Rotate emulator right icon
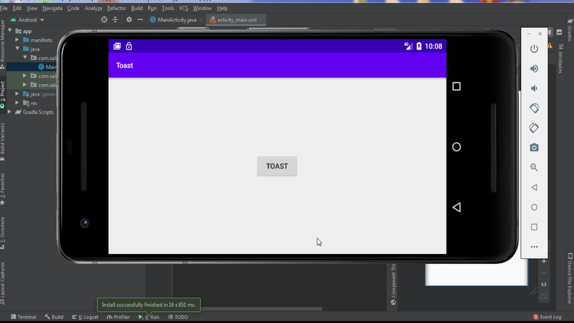The height and width of the screenshot is (323, 574). click(534, 128)
